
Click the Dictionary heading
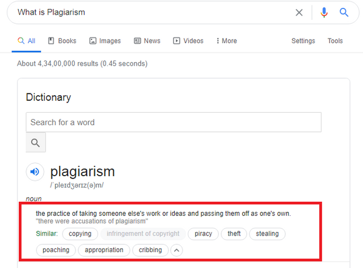coord(48,97)
